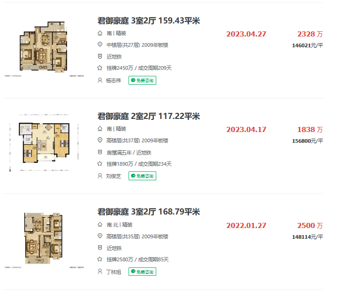Open listing title 君御豪庭 2室2厅 117.22平米
Image resolution: width=358 pixels, height=295 pixels.
[148, 116]
